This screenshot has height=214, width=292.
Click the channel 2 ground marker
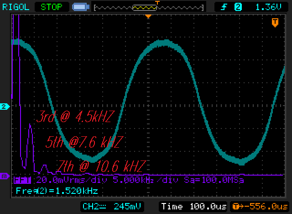click(5, 107)
